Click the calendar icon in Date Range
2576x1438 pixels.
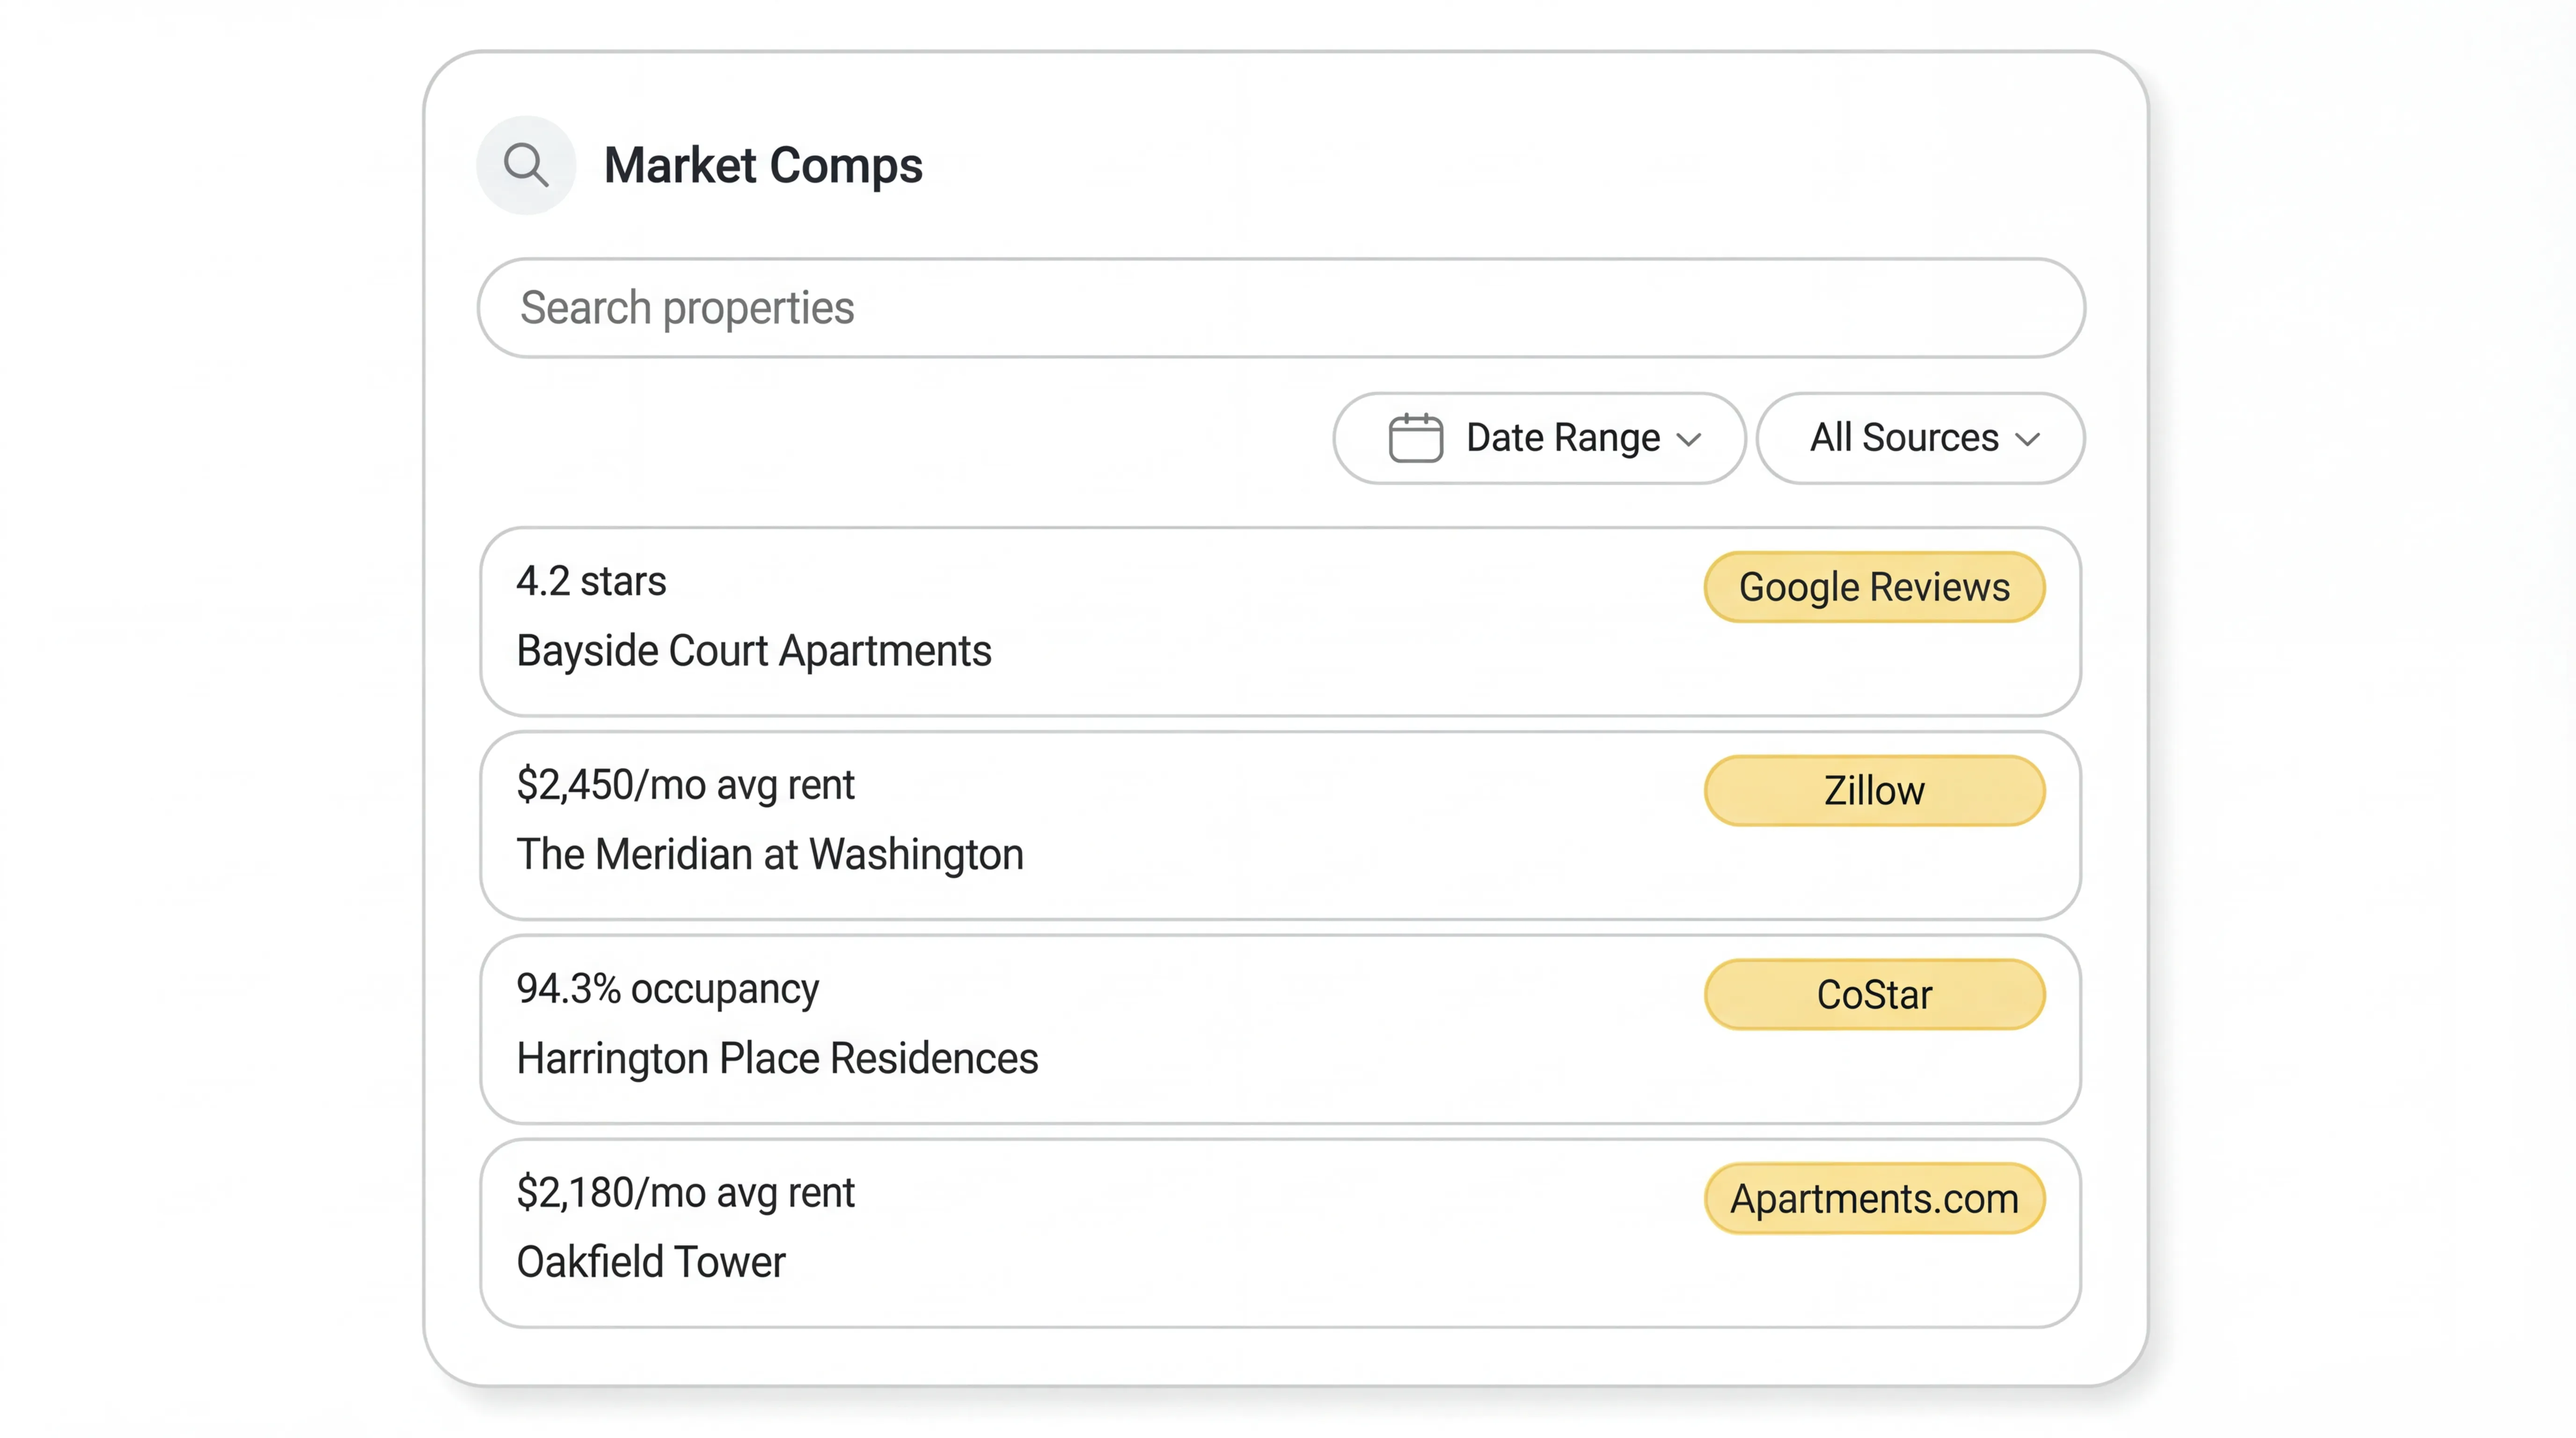1415,438
